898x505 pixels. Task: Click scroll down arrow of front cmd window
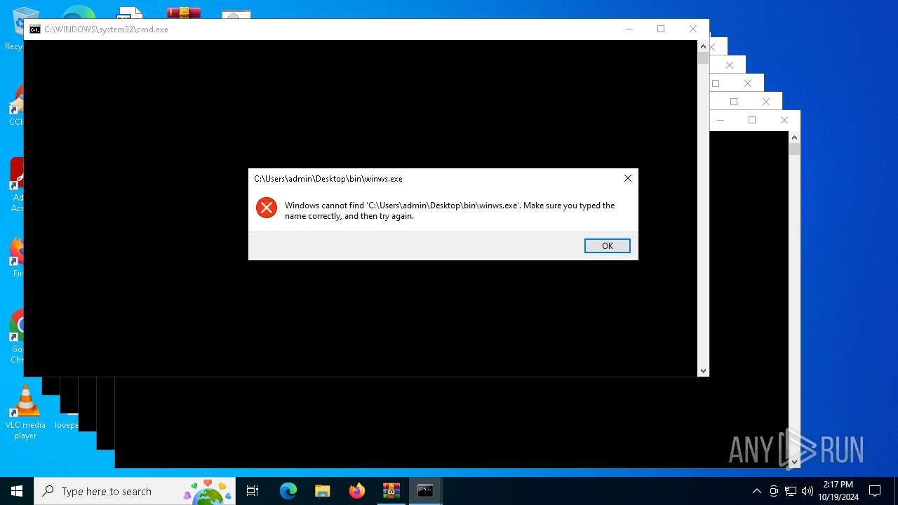pos(703,370)
